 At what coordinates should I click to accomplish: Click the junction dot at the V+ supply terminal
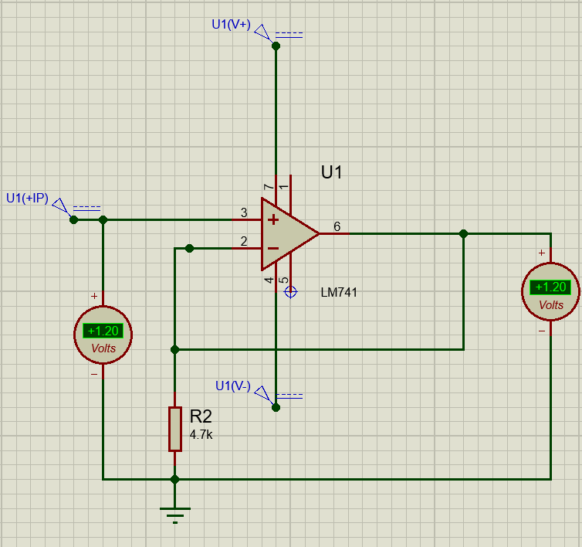click(276, 46)
